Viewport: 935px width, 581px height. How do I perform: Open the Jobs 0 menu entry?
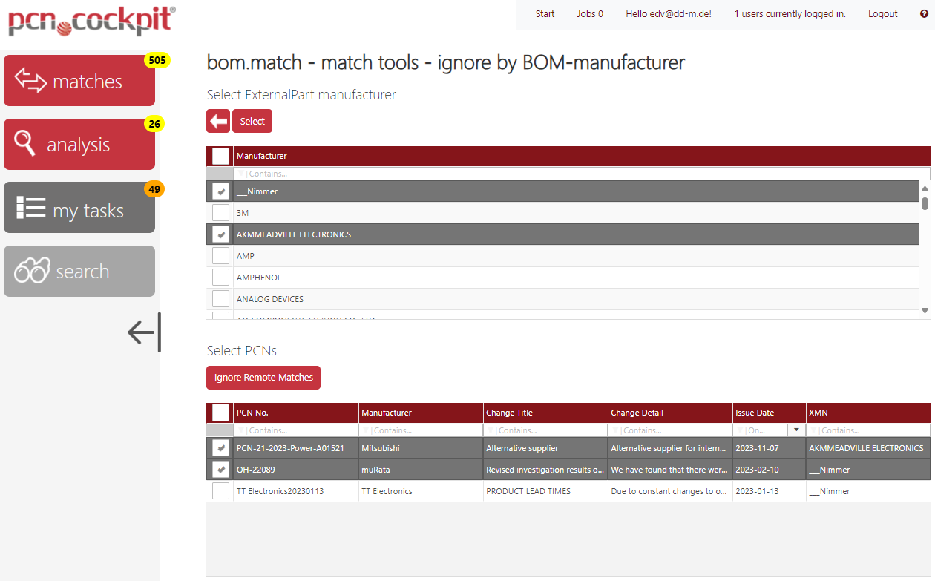(x=590, y=13)
